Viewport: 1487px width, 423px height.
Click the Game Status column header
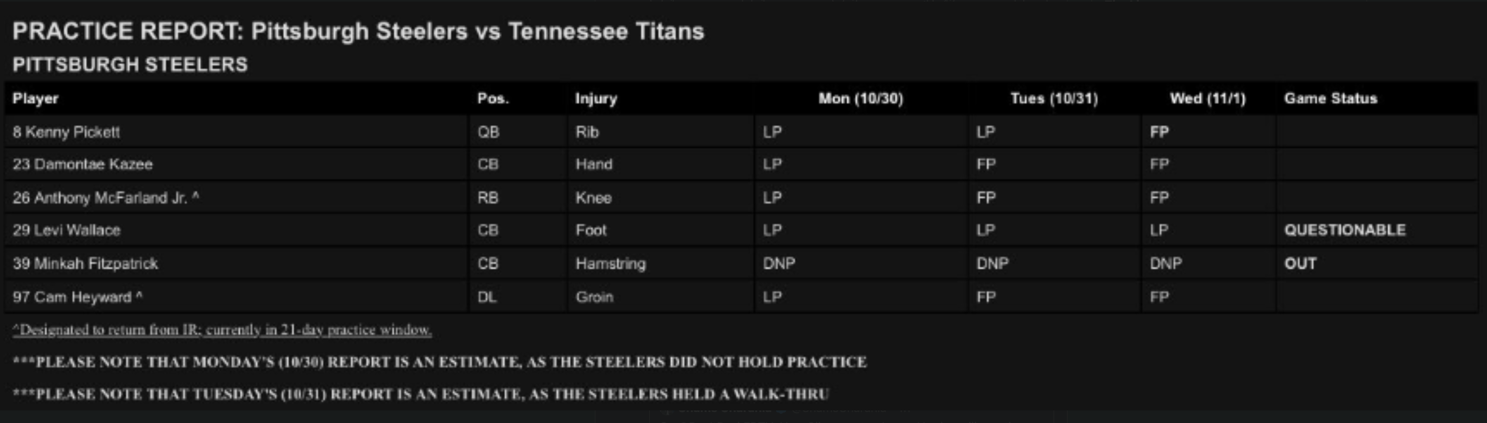1331,98
